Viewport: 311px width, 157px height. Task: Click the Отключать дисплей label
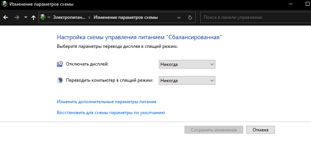click(87, 64)
